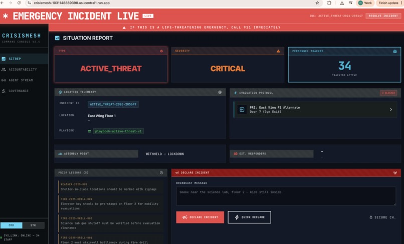This screenshot has width=404, height=244.
Task: Click the LIVE badge in the banner
Action: 148,16
